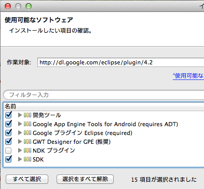Click the green zoom window button
Image resolution: width=204 pixels, height=189 pixels.
tap(29, 6)
